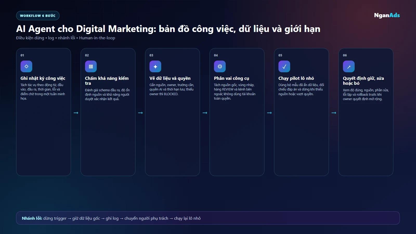Select the heading 'Phân vai công cụ'
416x234 pixels.
[x=231, y=78]
